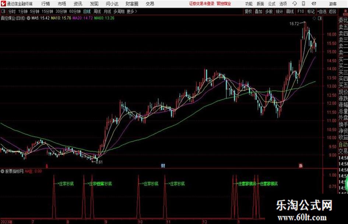
Task: Expand the 更多 periods list
Action: pos(132,11)
